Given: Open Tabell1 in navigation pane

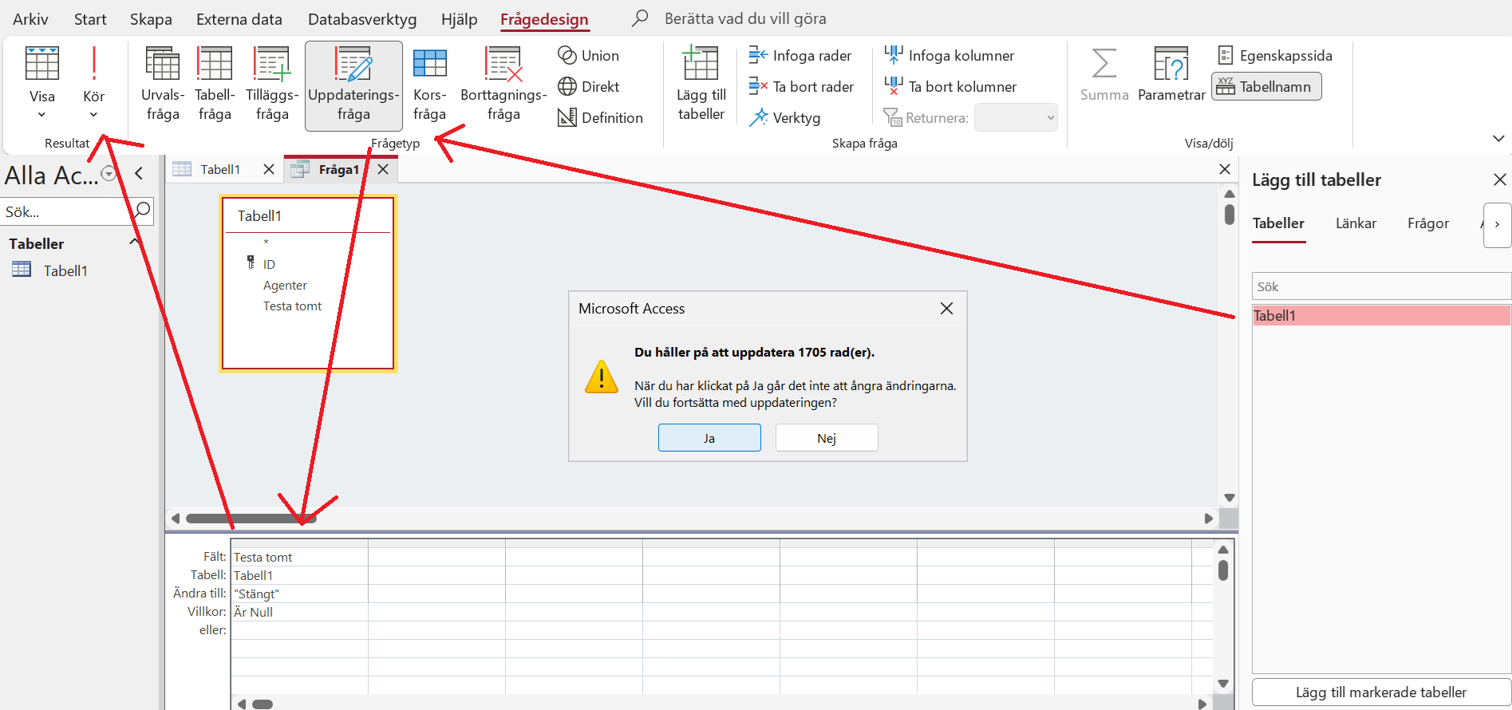Looking at the screenshot, I should [x=65, y=271].
